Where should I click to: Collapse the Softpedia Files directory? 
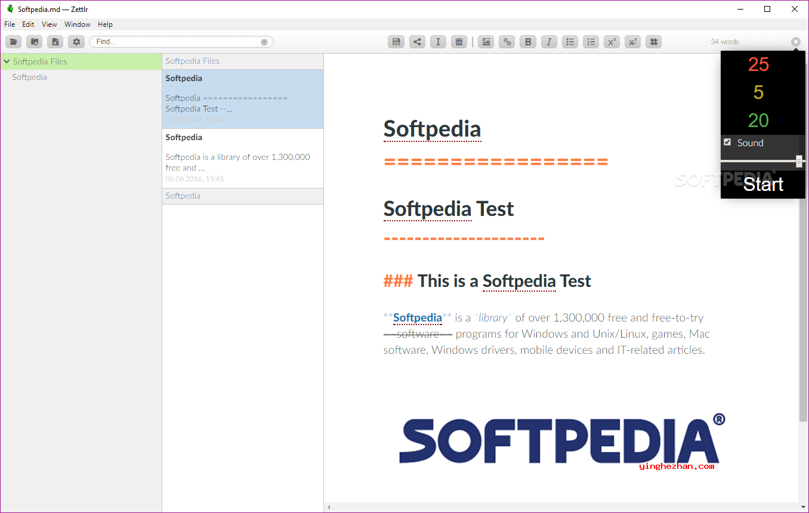(x=7, y=61)
